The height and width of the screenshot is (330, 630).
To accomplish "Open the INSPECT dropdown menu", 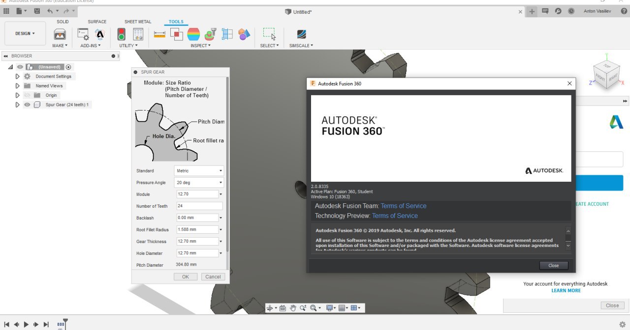I will [x=200, y=46].
